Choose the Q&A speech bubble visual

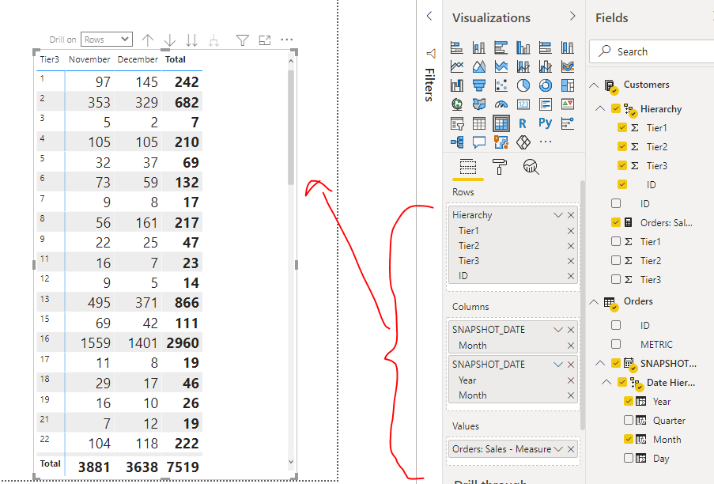pos(479,142)
